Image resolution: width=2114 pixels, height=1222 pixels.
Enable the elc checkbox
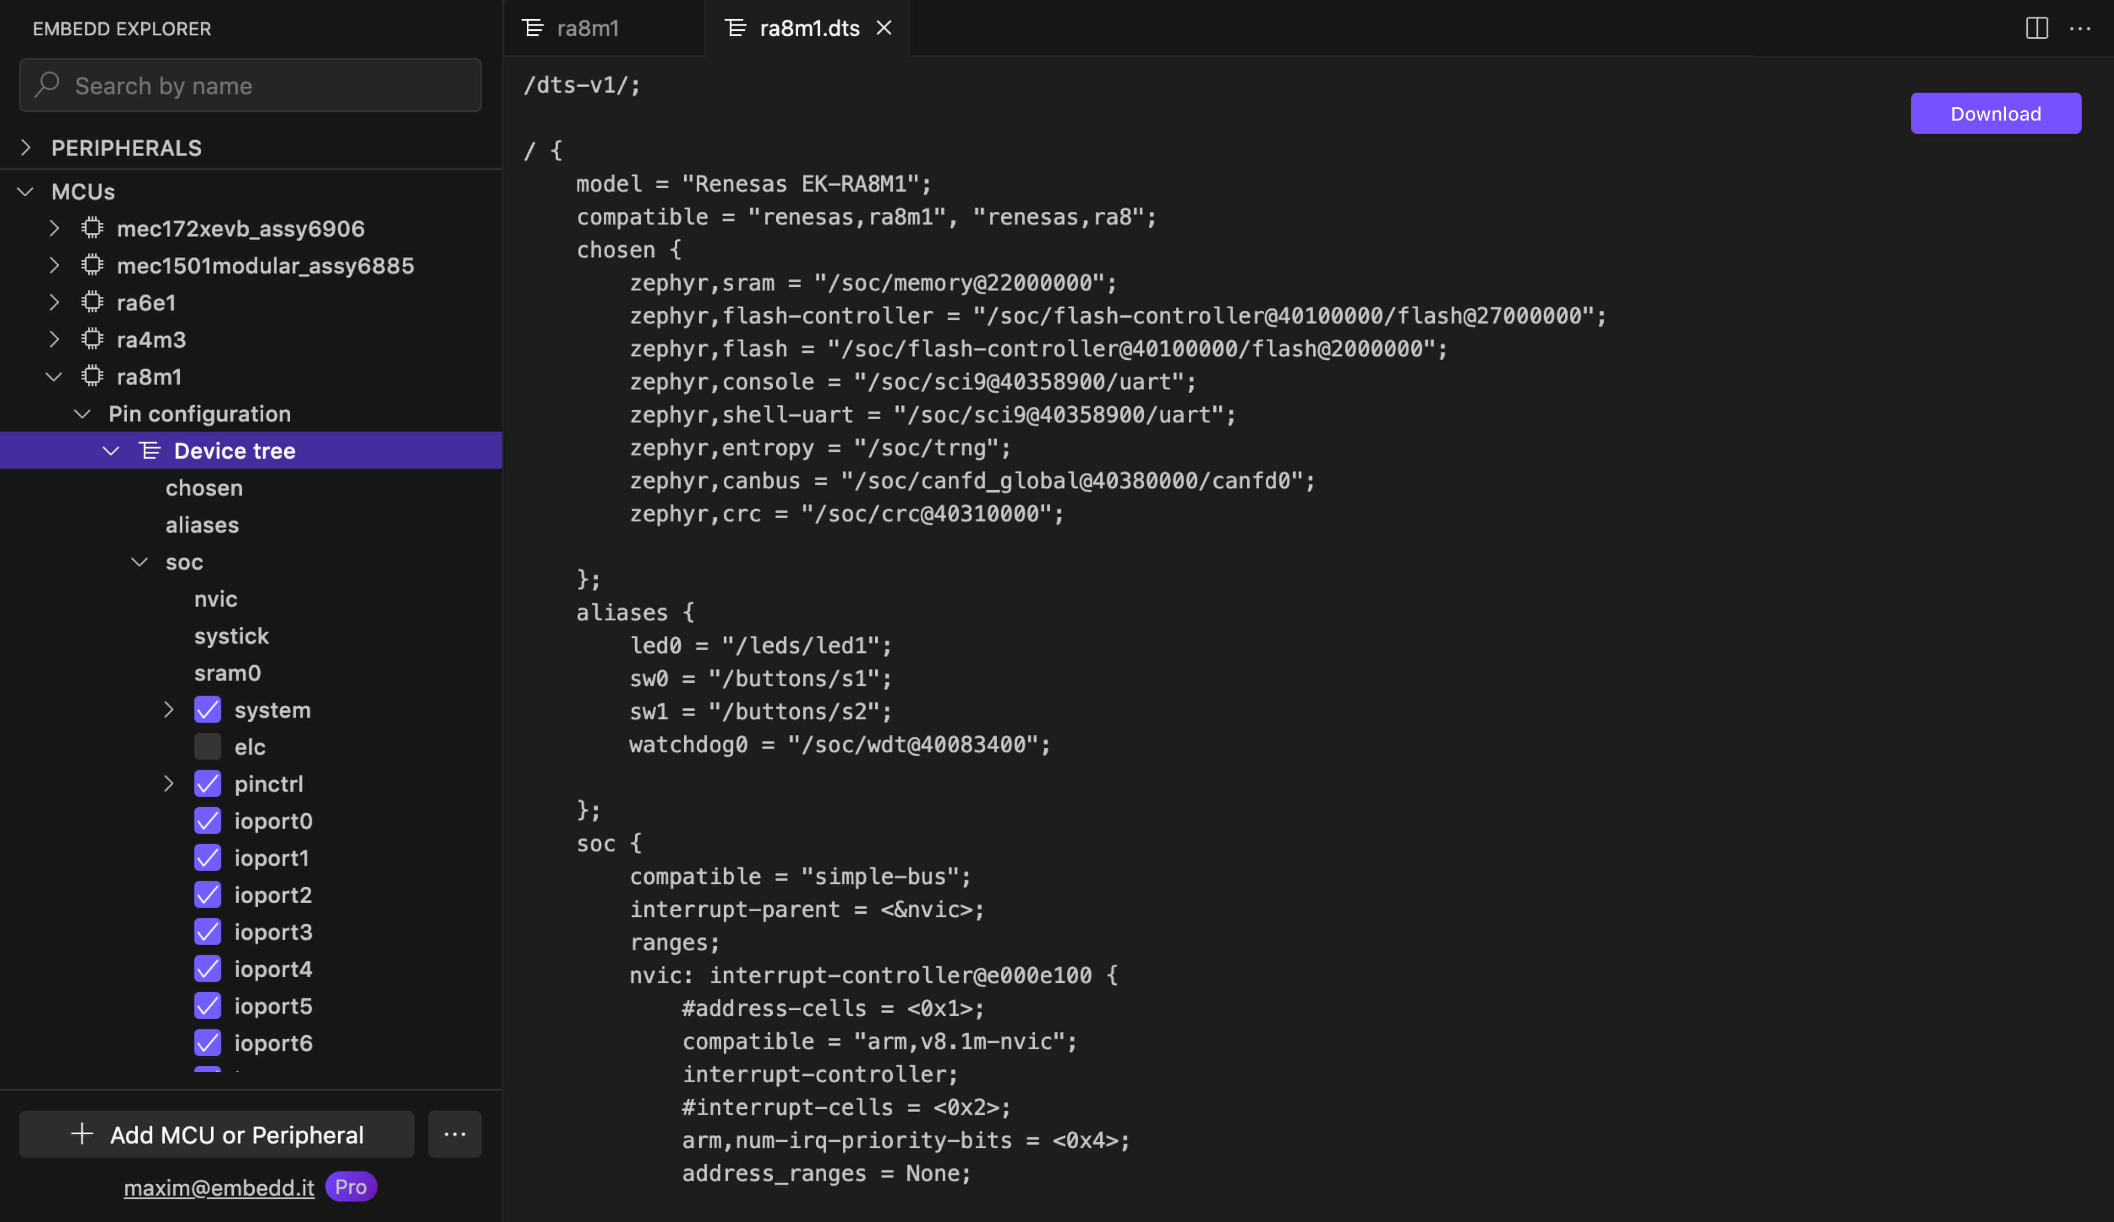207,746
